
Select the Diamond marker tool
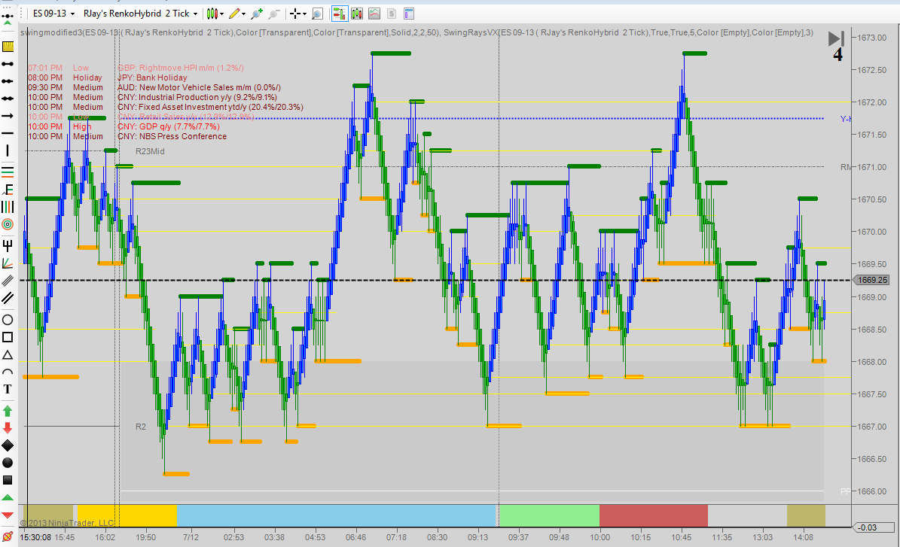(x=8, y=445)
